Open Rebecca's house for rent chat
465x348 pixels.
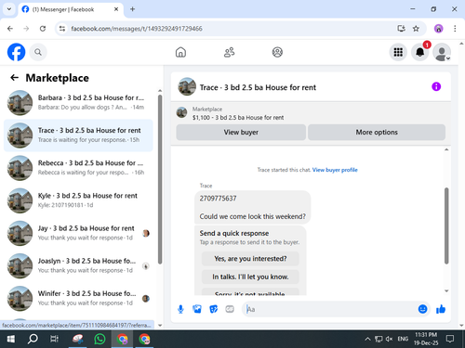point(78,168)
